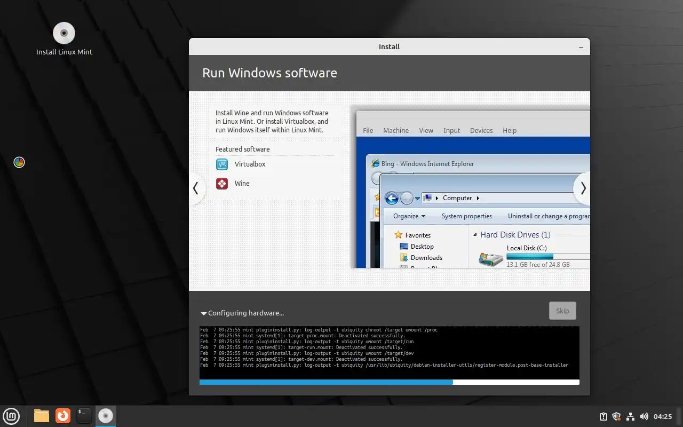
Task: Click the Virtualbox featured software icon
Action: coord(221,164)
